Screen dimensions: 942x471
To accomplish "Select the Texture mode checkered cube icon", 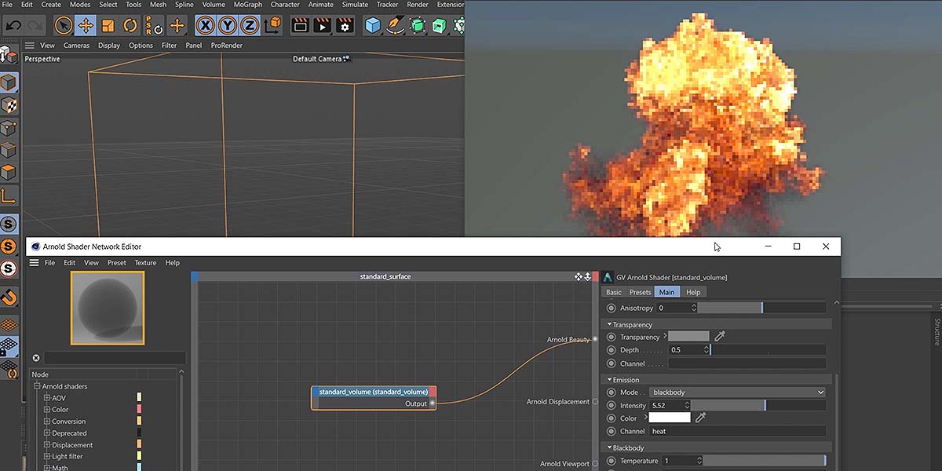I will tap(9, 105).
